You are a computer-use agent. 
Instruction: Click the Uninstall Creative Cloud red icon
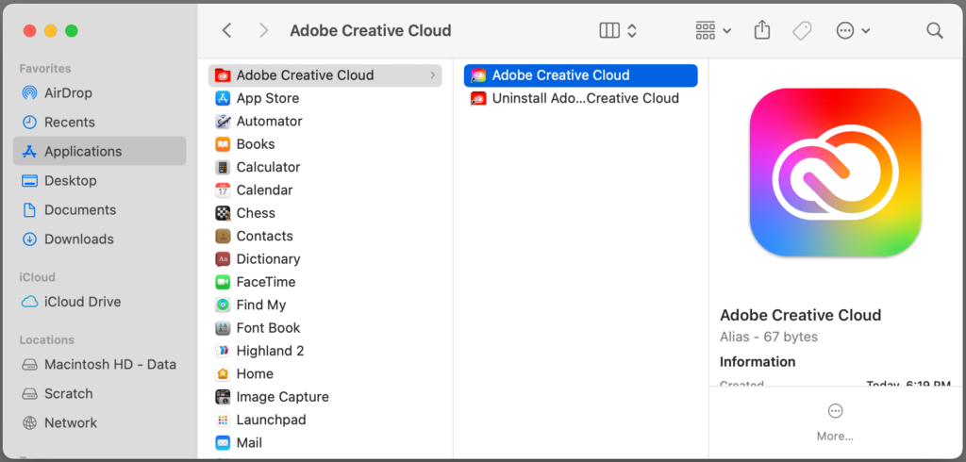pos(478,99)
